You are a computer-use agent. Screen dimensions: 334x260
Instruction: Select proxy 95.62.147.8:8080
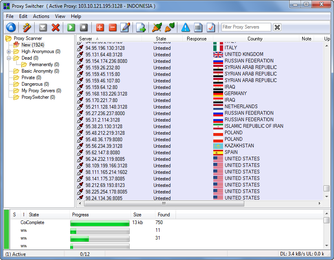click(x=103, y=153)
